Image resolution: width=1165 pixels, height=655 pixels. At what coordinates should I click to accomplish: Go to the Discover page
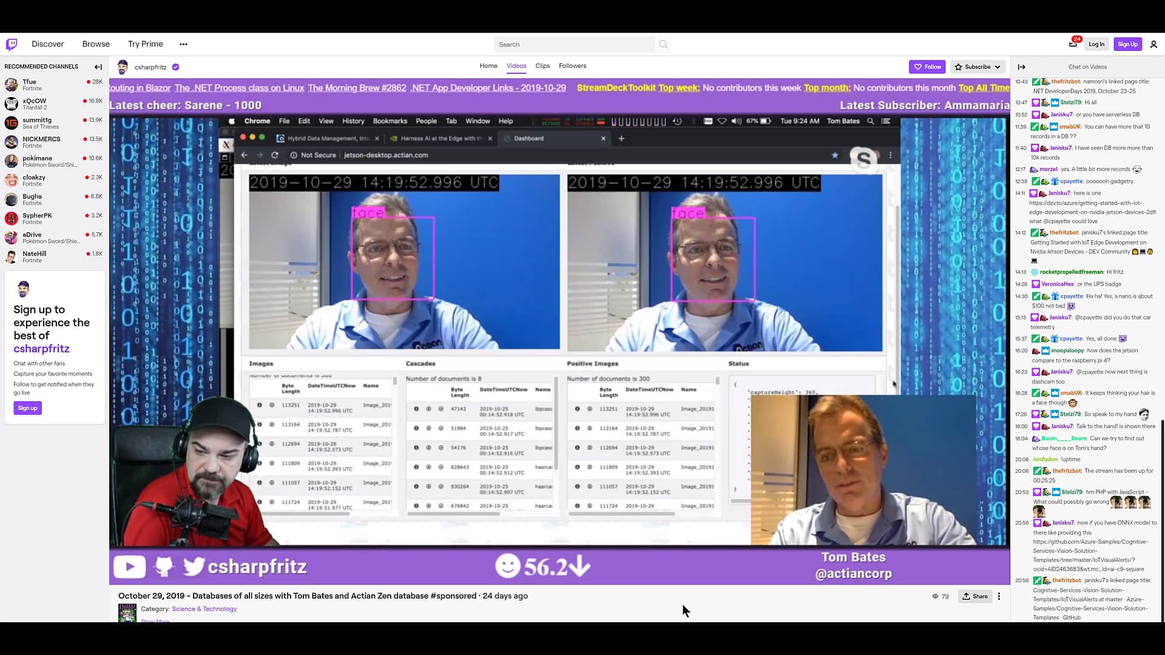click(48, 44)
